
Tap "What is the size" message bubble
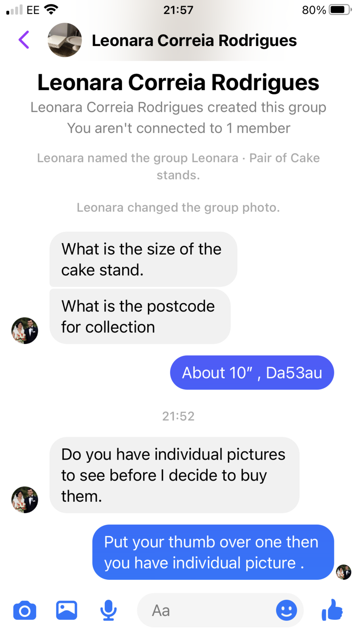(143, 260)
